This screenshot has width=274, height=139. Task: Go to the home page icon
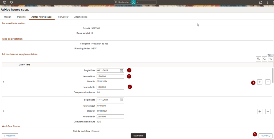261,2
